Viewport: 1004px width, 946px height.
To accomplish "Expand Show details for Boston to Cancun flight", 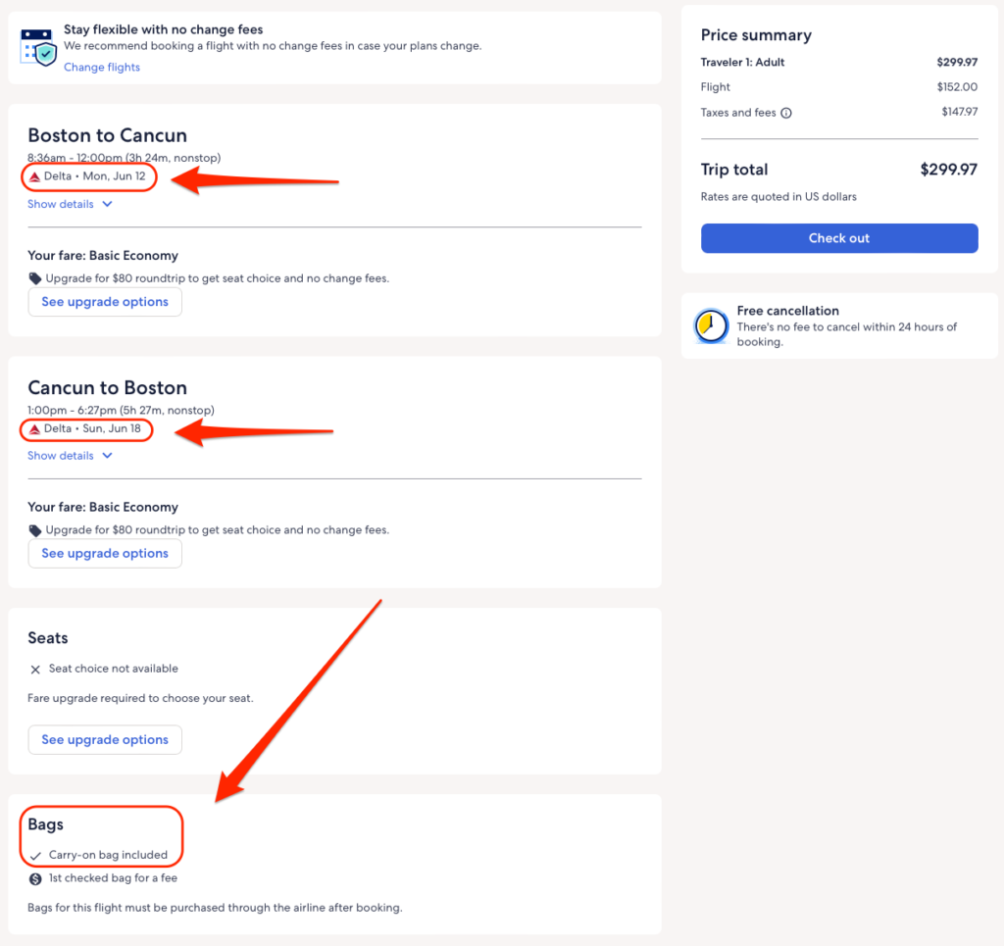I will 61,204.
